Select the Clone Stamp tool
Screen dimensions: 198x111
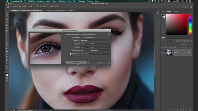[7, 37]
